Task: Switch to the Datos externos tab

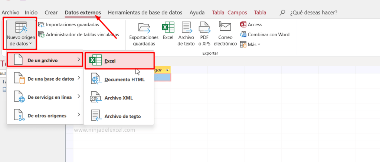Action: 83,13
